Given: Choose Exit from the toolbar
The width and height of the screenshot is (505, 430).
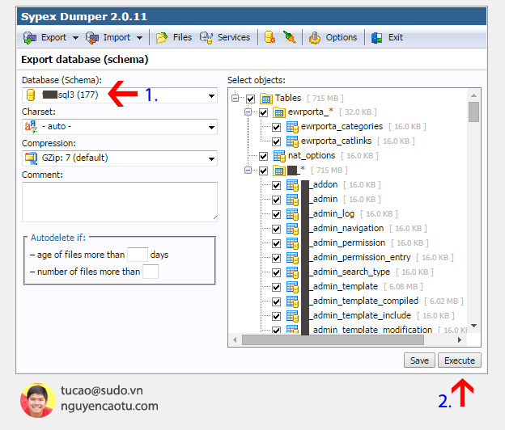Looking at the screenshot, I should pyautogui.click(x=396, y=37).
